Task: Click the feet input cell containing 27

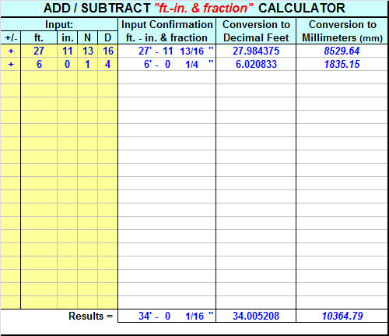Action: tap(39, 51)
